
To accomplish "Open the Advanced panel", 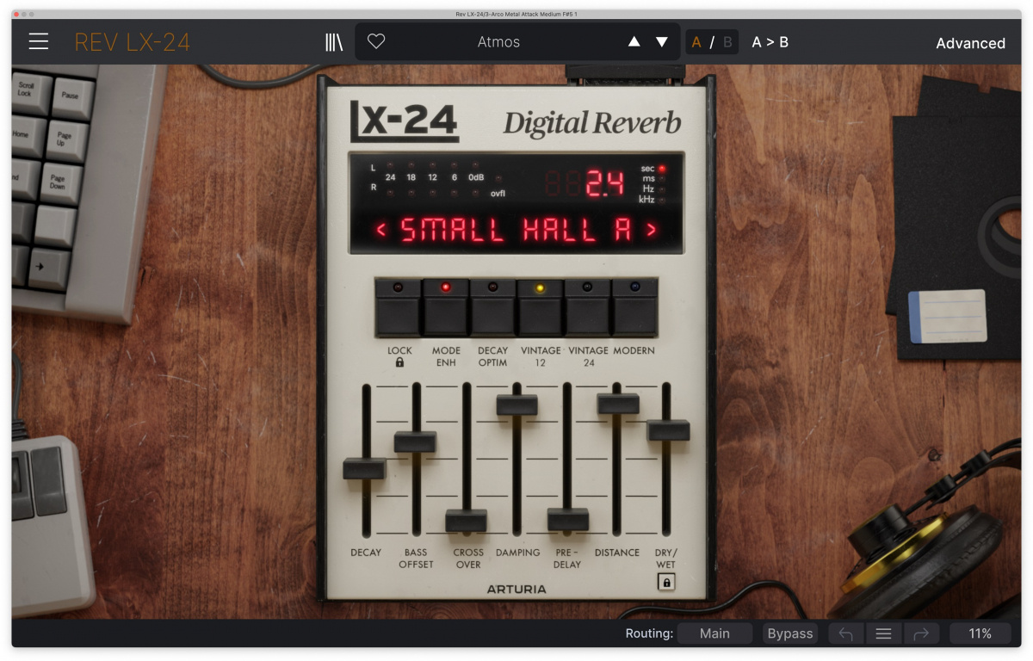I will 970,42.
